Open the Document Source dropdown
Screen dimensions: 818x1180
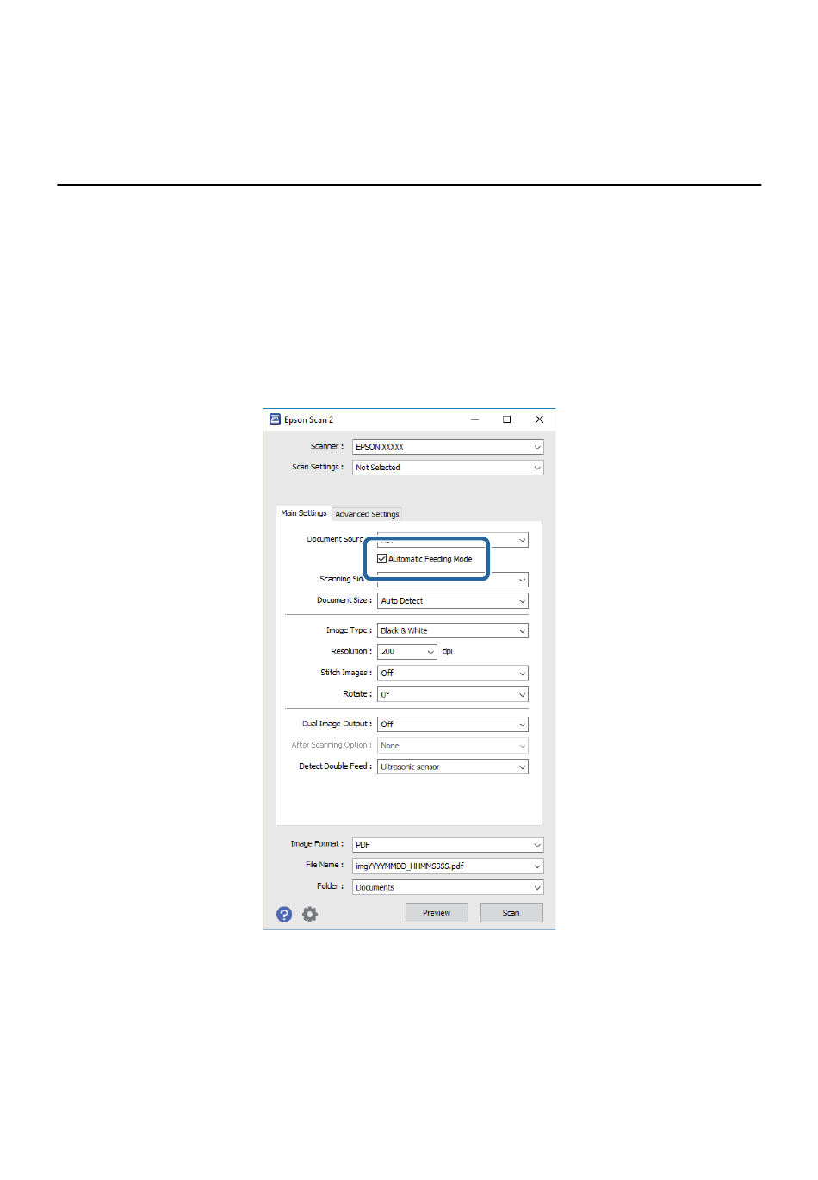453,540
